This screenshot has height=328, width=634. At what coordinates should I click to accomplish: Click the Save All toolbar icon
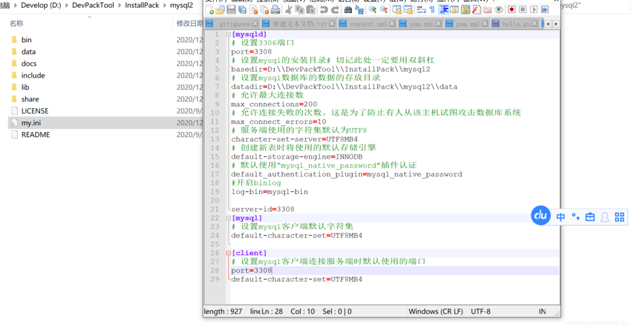242,10
